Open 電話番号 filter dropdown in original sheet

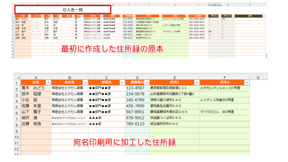point(207,16)
